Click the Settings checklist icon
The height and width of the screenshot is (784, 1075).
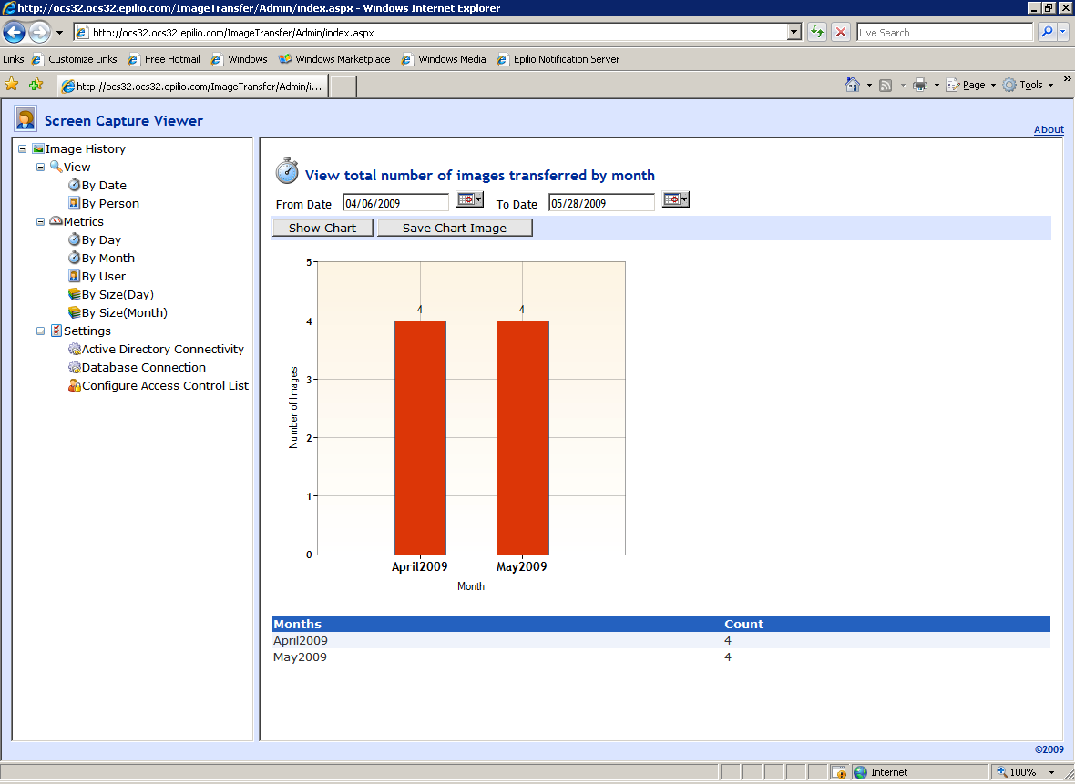click(x=56, y=331)
